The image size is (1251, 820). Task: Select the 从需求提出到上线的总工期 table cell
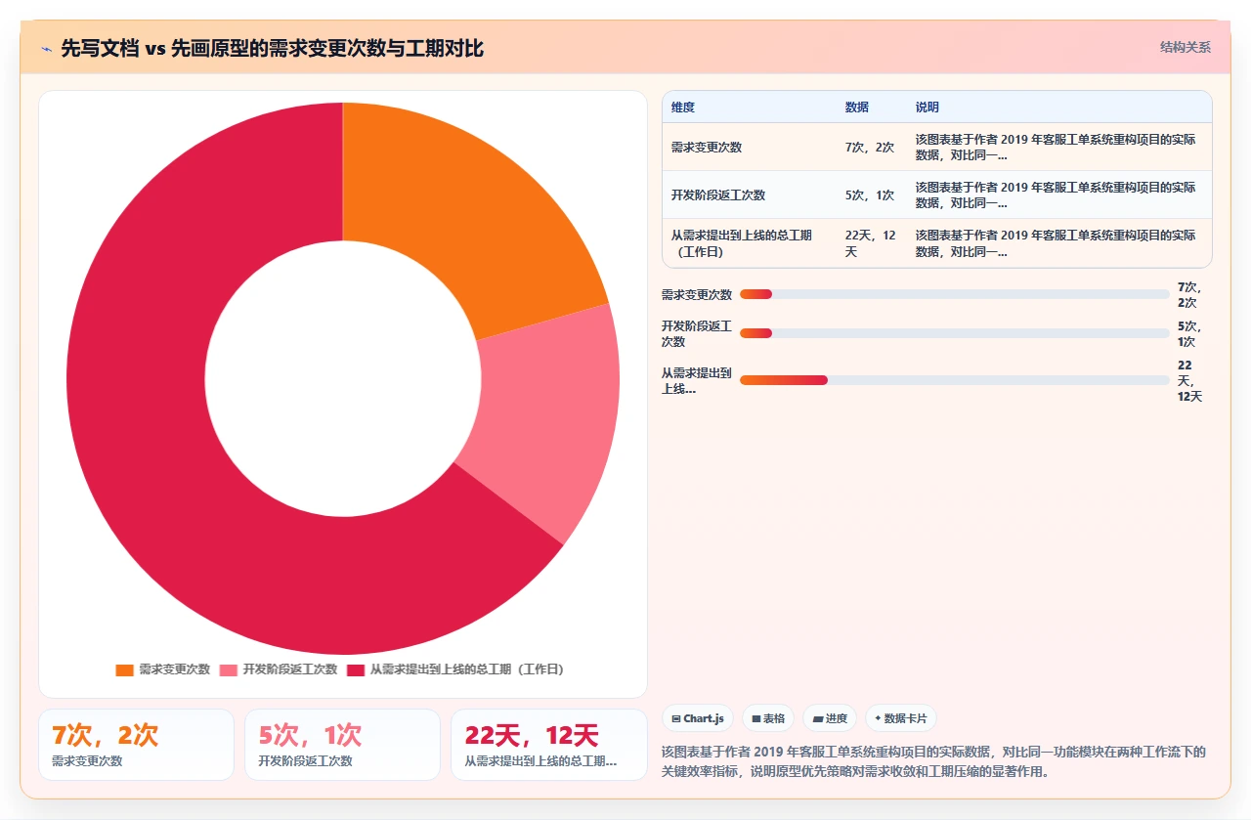coord(749,243)
